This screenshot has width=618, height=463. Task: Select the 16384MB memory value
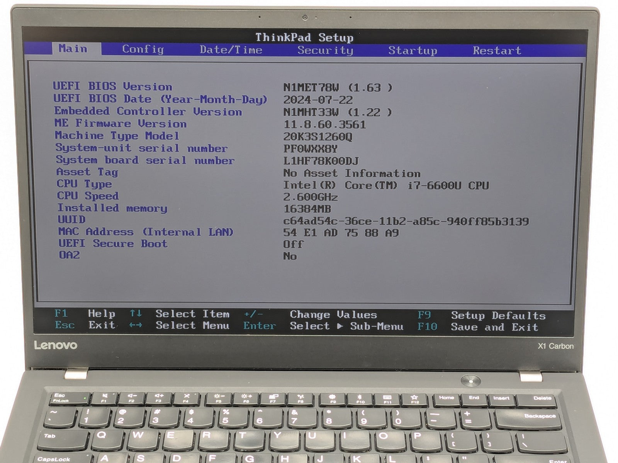tap(307, 209)
